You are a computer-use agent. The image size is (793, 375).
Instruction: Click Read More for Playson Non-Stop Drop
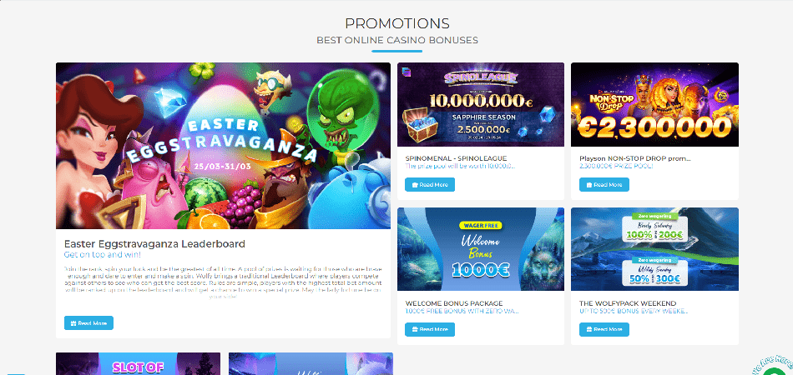(604, 185)
